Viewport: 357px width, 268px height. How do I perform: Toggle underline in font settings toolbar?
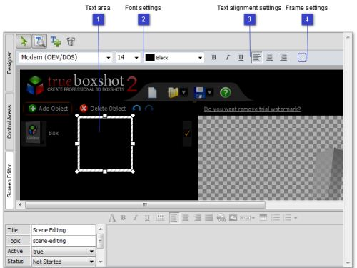(241, 57)
